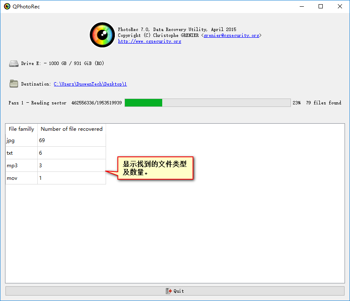Click the QPhotoRec title bar icon
350x301 pixels.
7,6
